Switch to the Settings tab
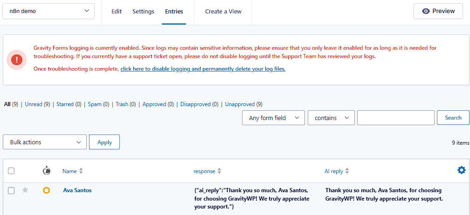 [143, 11]
